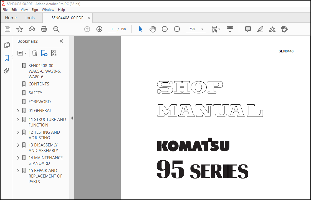Add file to starred with star icon
The height and width of the screenshot is (200, 311).
coord(20,29)
